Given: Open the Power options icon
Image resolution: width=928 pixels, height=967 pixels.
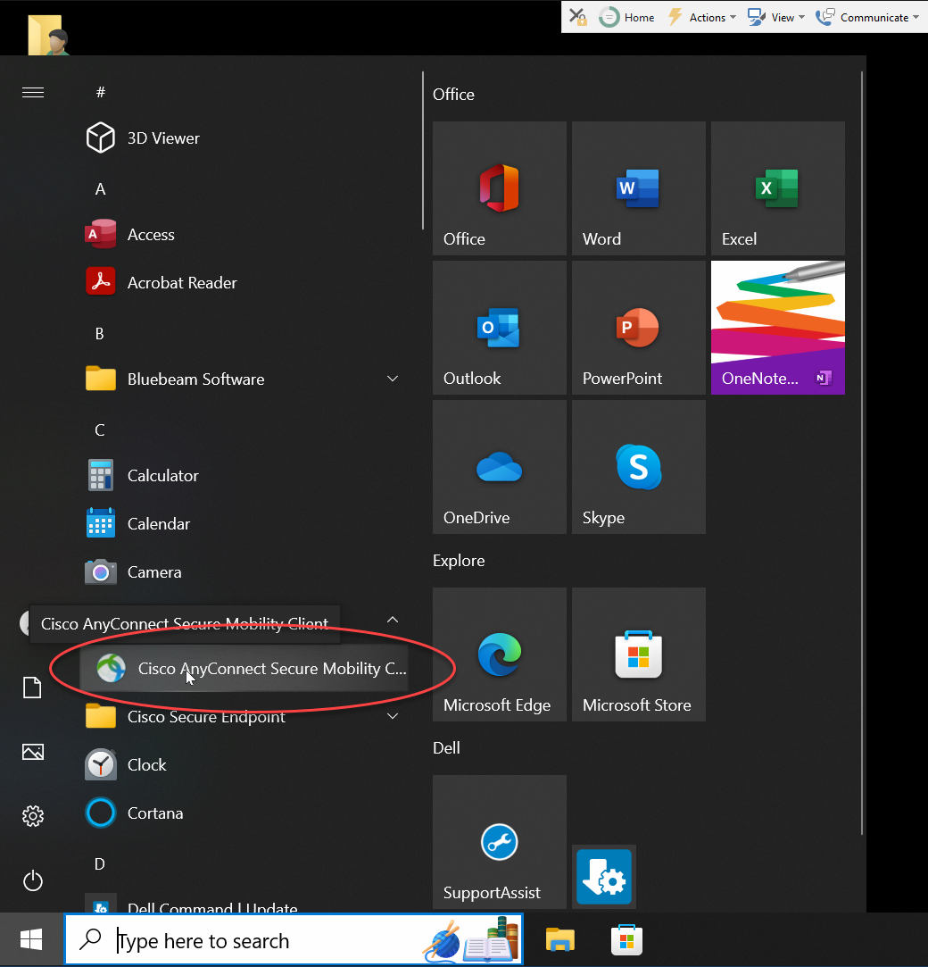Looking at the screenshot, I should (33, 880).
